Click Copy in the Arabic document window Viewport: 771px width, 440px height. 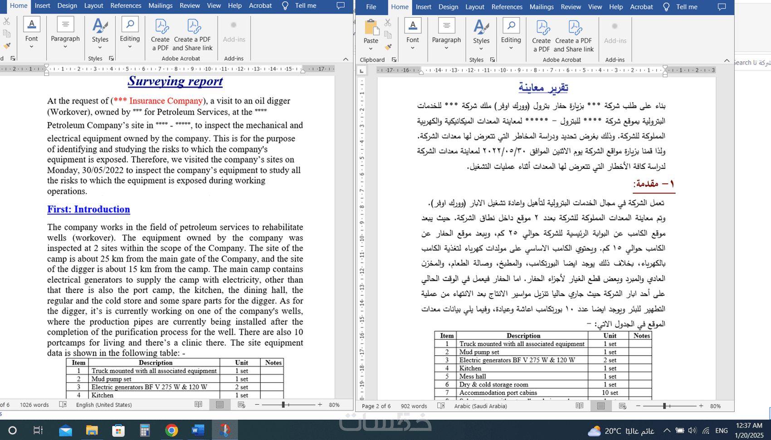point(388,34)
